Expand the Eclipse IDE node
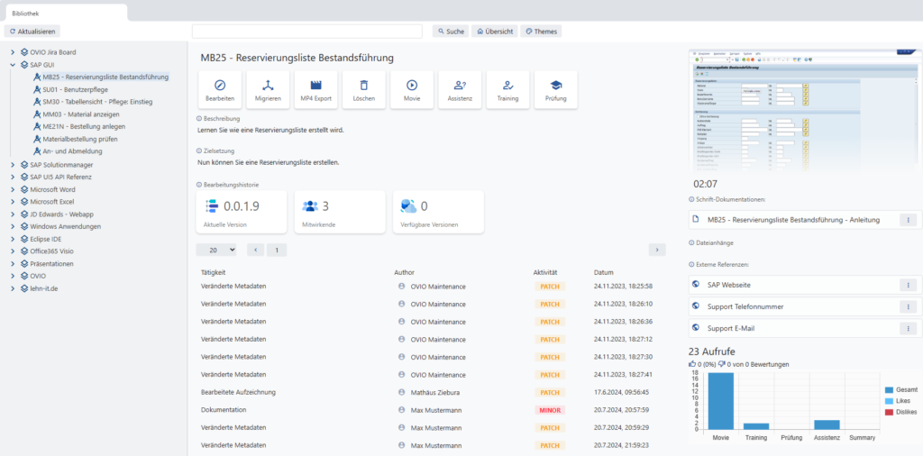Image resolution: width=923 pixels, height=456 pixels. pos(13,239)
